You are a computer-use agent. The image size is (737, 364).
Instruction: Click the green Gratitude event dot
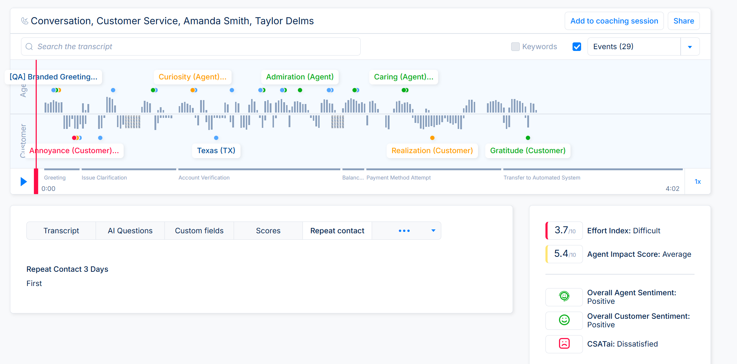pos(528,138)
